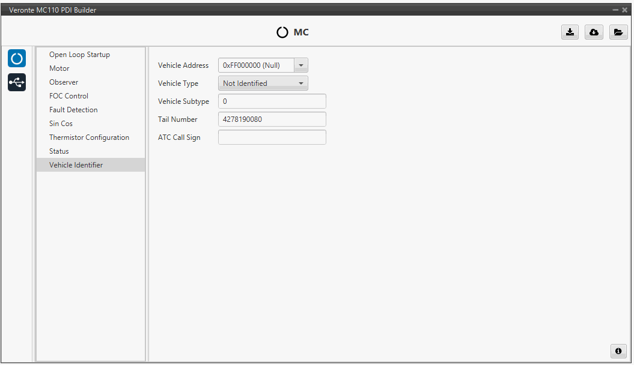Go to the Observer settings
This screenshot has height=365, width=634.
(64, 82)
